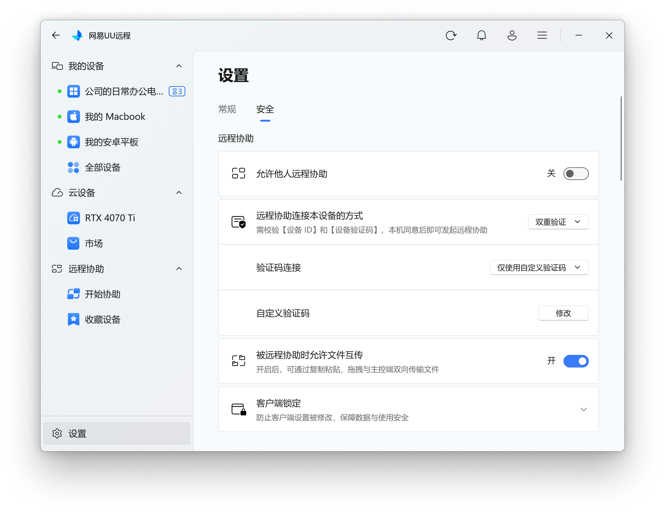Click the 开启后，可通过复制粘贴 description text
665x512 pixels.
pos(347,369)
